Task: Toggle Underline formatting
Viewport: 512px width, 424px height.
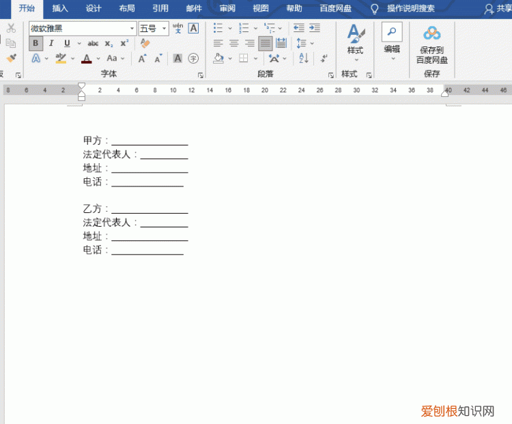Action: (67, 43)
